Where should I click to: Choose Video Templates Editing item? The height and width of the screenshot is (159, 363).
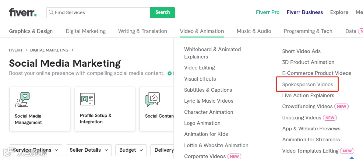point(310,151)
